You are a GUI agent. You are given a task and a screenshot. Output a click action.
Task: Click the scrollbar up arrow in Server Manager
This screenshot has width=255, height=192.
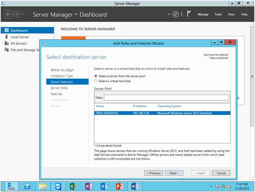[x=252, y=24]
